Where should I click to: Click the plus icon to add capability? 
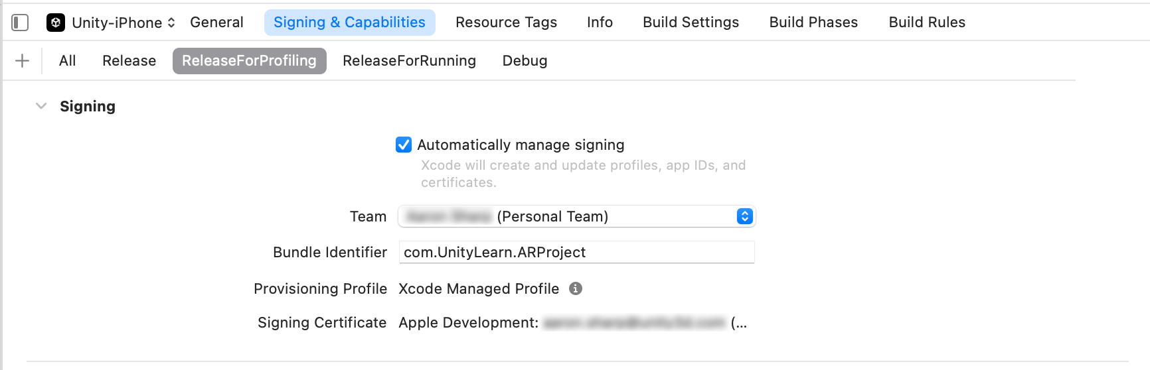(x=22, y=61)
